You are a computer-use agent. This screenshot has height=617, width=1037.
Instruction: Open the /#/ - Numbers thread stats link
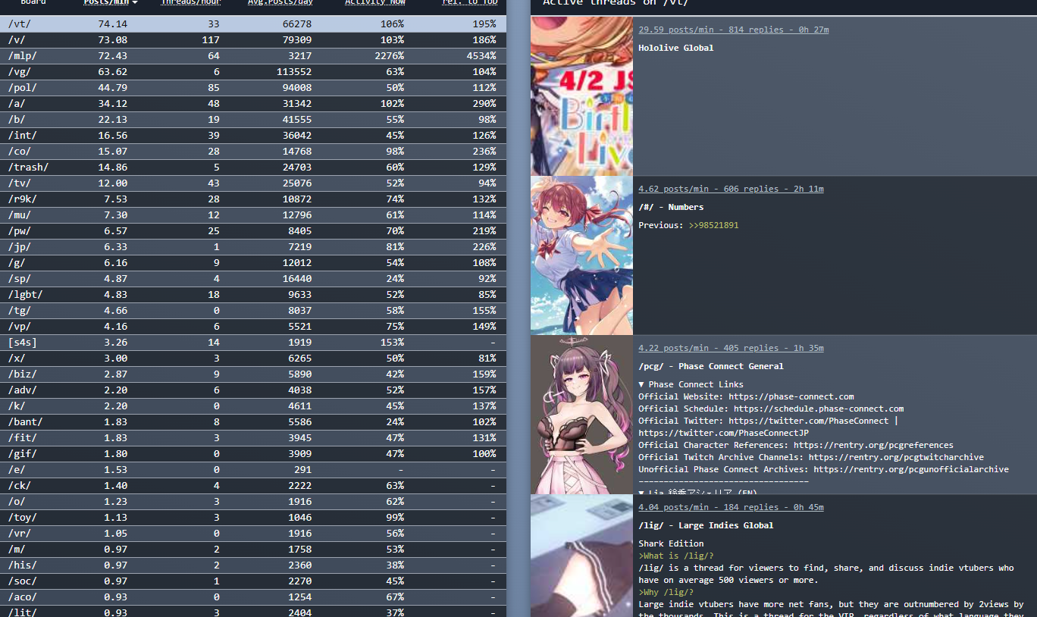(731, 189)
